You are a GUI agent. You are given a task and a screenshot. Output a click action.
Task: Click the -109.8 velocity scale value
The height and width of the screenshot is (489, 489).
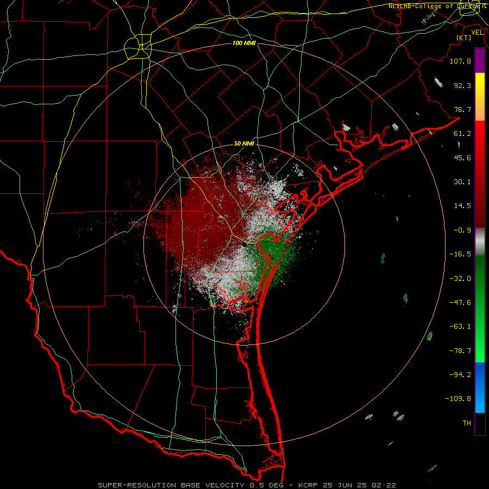(x=458, y=399)
